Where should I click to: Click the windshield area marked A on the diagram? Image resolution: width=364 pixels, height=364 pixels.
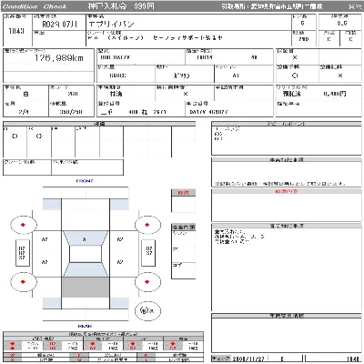(86, 238)
